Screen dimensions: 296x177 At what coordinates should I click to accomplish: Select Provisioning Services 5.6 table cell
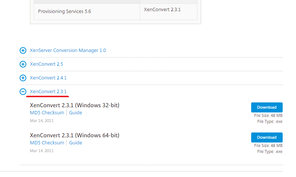coord(87,12)
